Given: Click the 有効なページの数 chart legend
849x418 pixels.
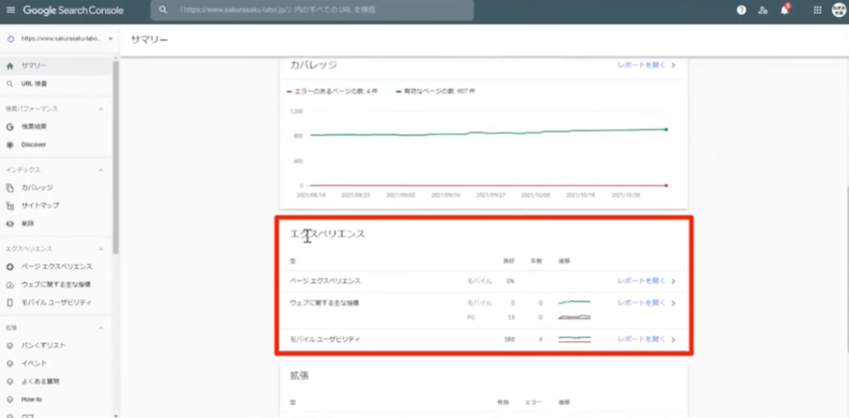Looking at the screenshot, I should coord(436,91).
